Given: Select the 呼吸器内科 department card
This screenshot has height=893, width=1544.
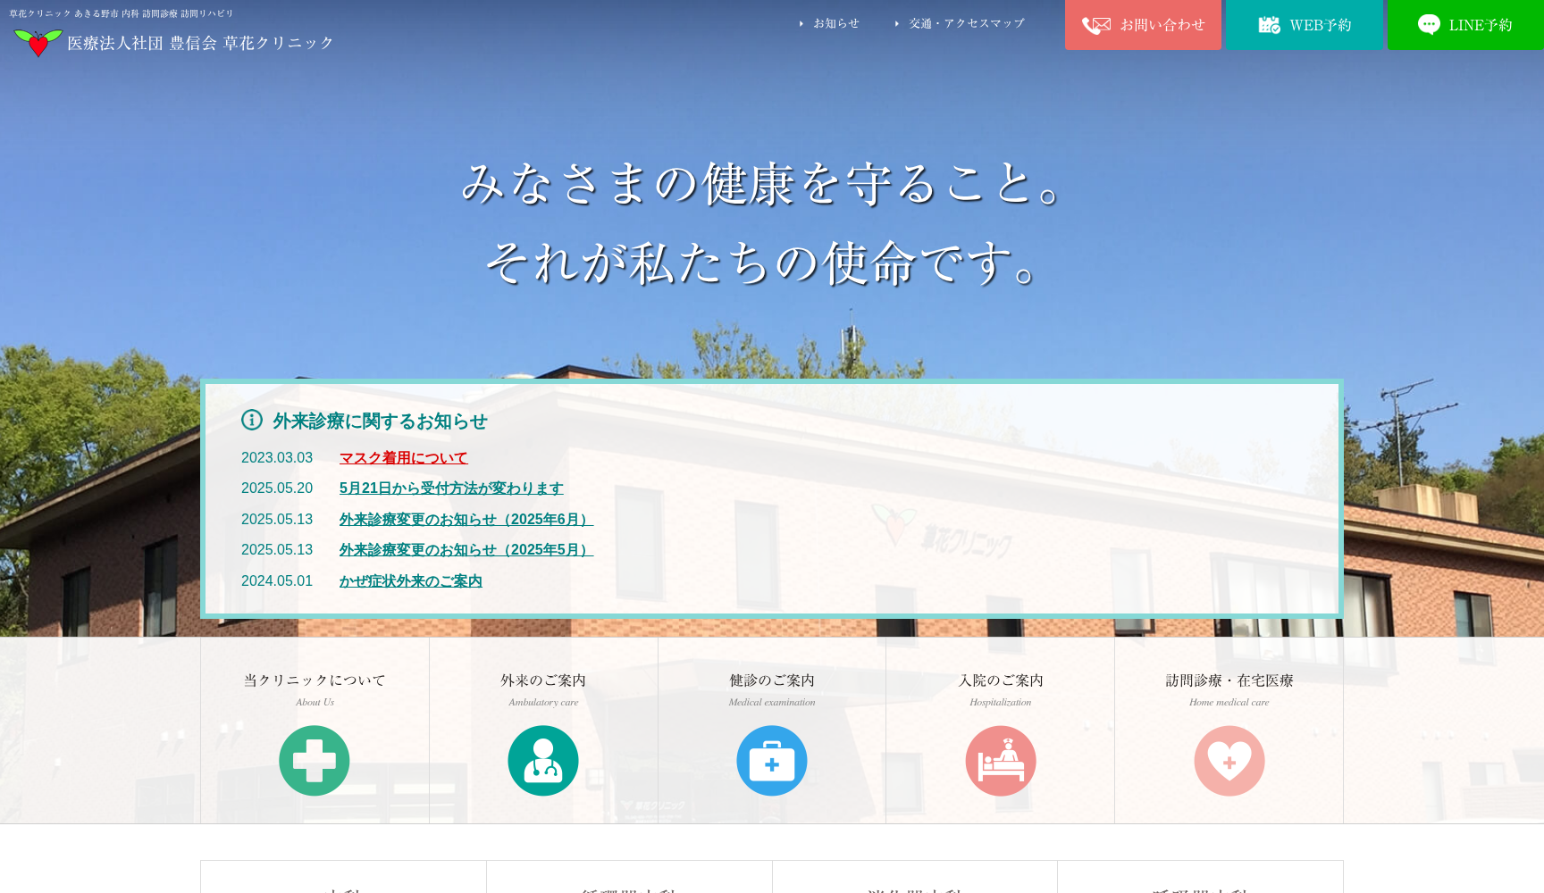Looking at the screenshot, I should coord(1202,889).
